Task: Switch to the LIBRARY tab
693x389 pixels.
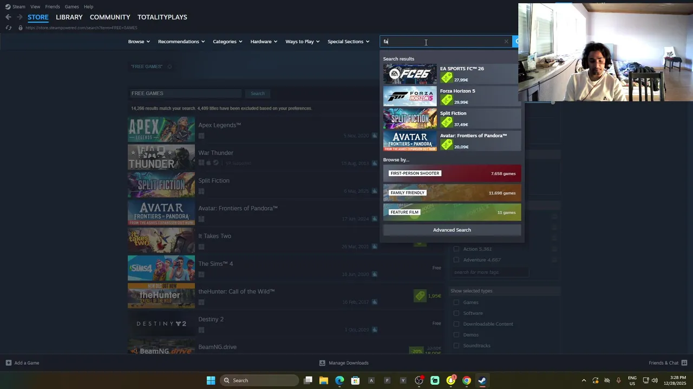Action: pyautogui.click(x=69, y=17)
